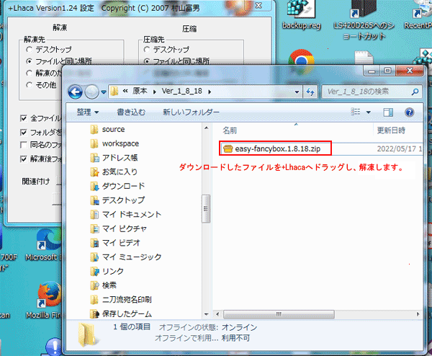Open the recent locations dropdown arrow

104,92
